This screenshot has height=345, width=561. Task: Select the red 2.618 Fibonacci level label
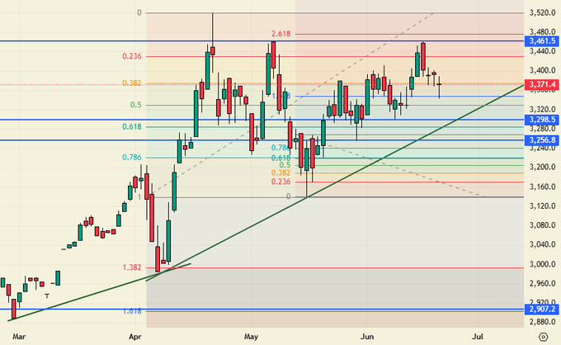click(281, 34)
